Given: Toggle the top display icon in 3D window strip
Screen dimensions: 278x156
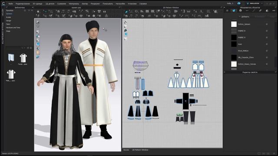Looking at the screenshot, I should click(38, 22).
